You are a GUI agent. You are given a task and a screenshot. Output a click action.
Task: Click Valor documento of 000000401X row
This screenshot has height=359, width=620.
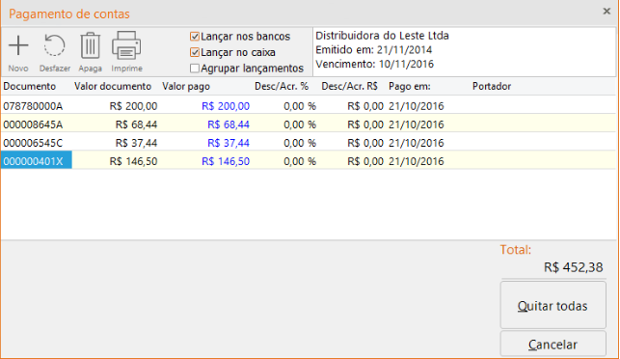(x=133, y=161)
